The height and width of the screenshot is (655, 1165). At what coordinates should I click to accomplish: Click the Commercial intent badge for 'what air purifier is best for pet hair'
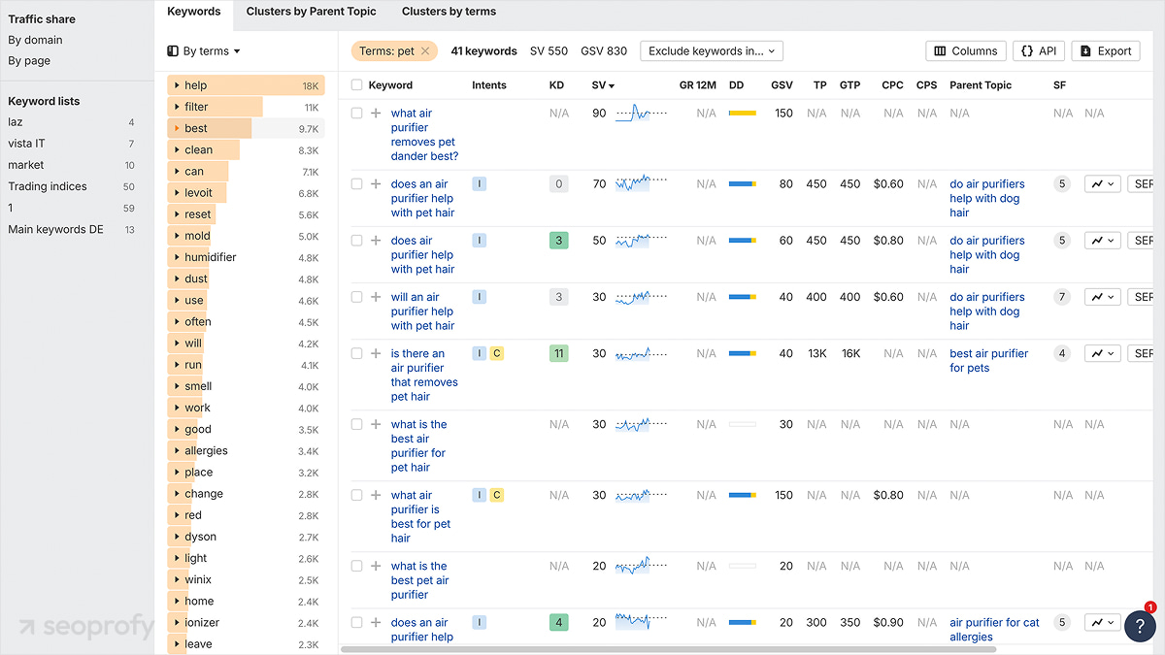click(x=496, y=495)
